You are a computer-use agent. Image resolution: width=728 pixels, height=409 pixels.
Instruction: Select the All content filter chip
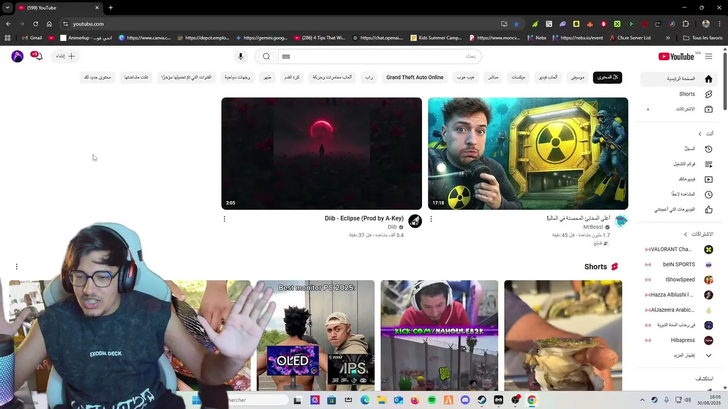click(x=607, y=77)
